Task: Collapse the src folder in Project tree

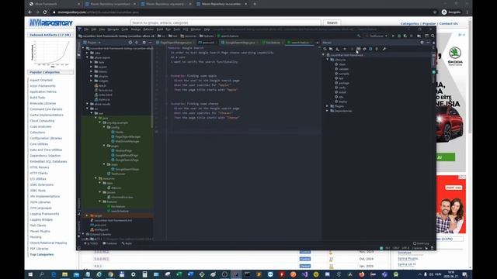Action: pos(88,108)
